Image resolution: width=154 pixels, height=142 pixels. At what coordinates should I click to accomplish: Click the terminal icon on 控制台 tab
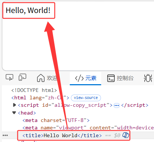coord(111,78)
